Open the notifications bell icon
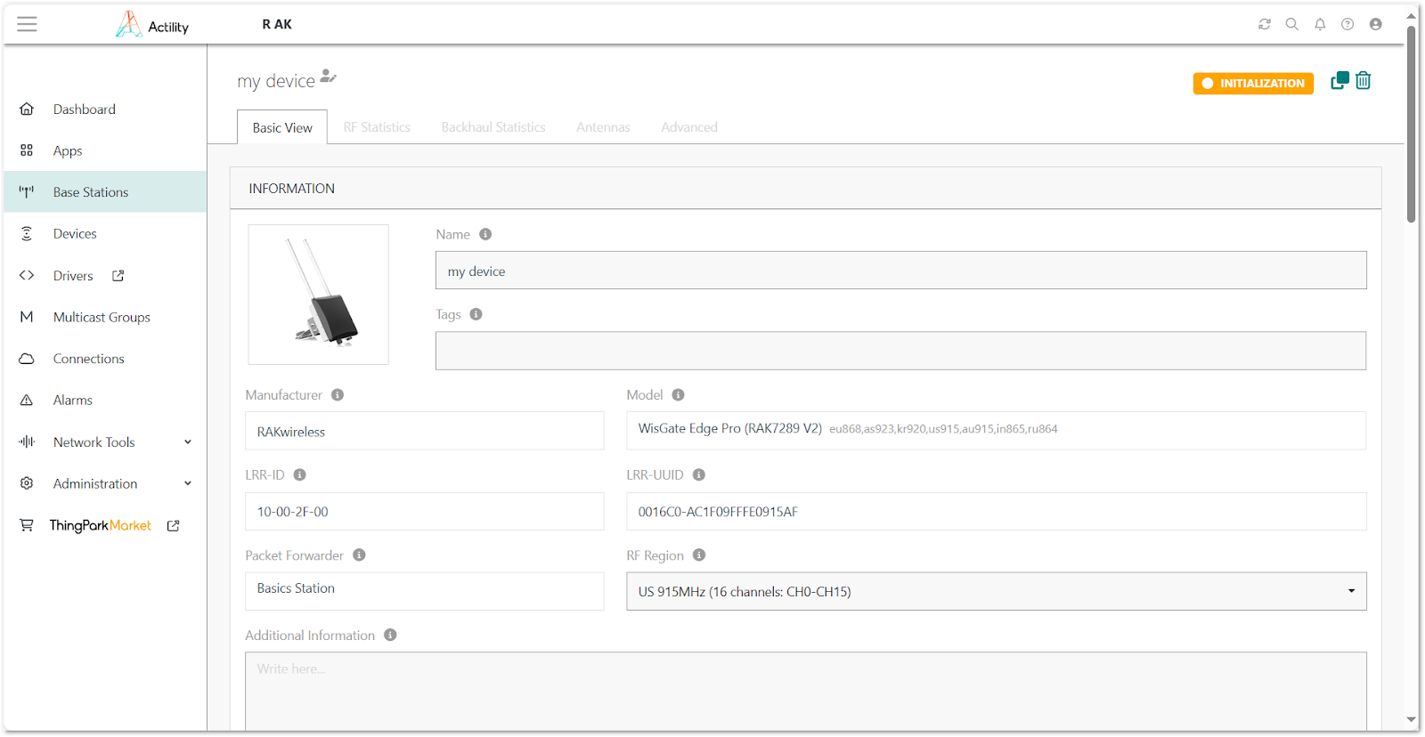The width and height of the screenshot is (1425, 737). (x=1320, y=24)
